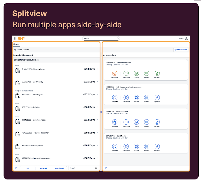Click the splitview pane divider handle
Image resolution: width=201 pixels, height=181 pixels.
coord(101,112)
